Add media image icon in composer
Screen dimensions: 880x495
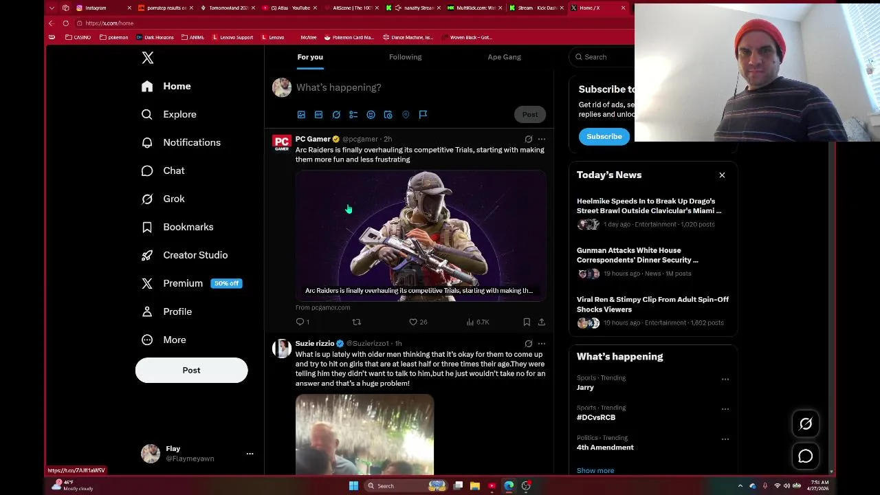pos(301,115)
